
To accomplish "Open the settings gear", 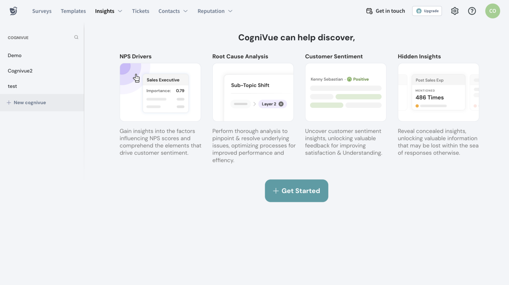I will (455, 11).
